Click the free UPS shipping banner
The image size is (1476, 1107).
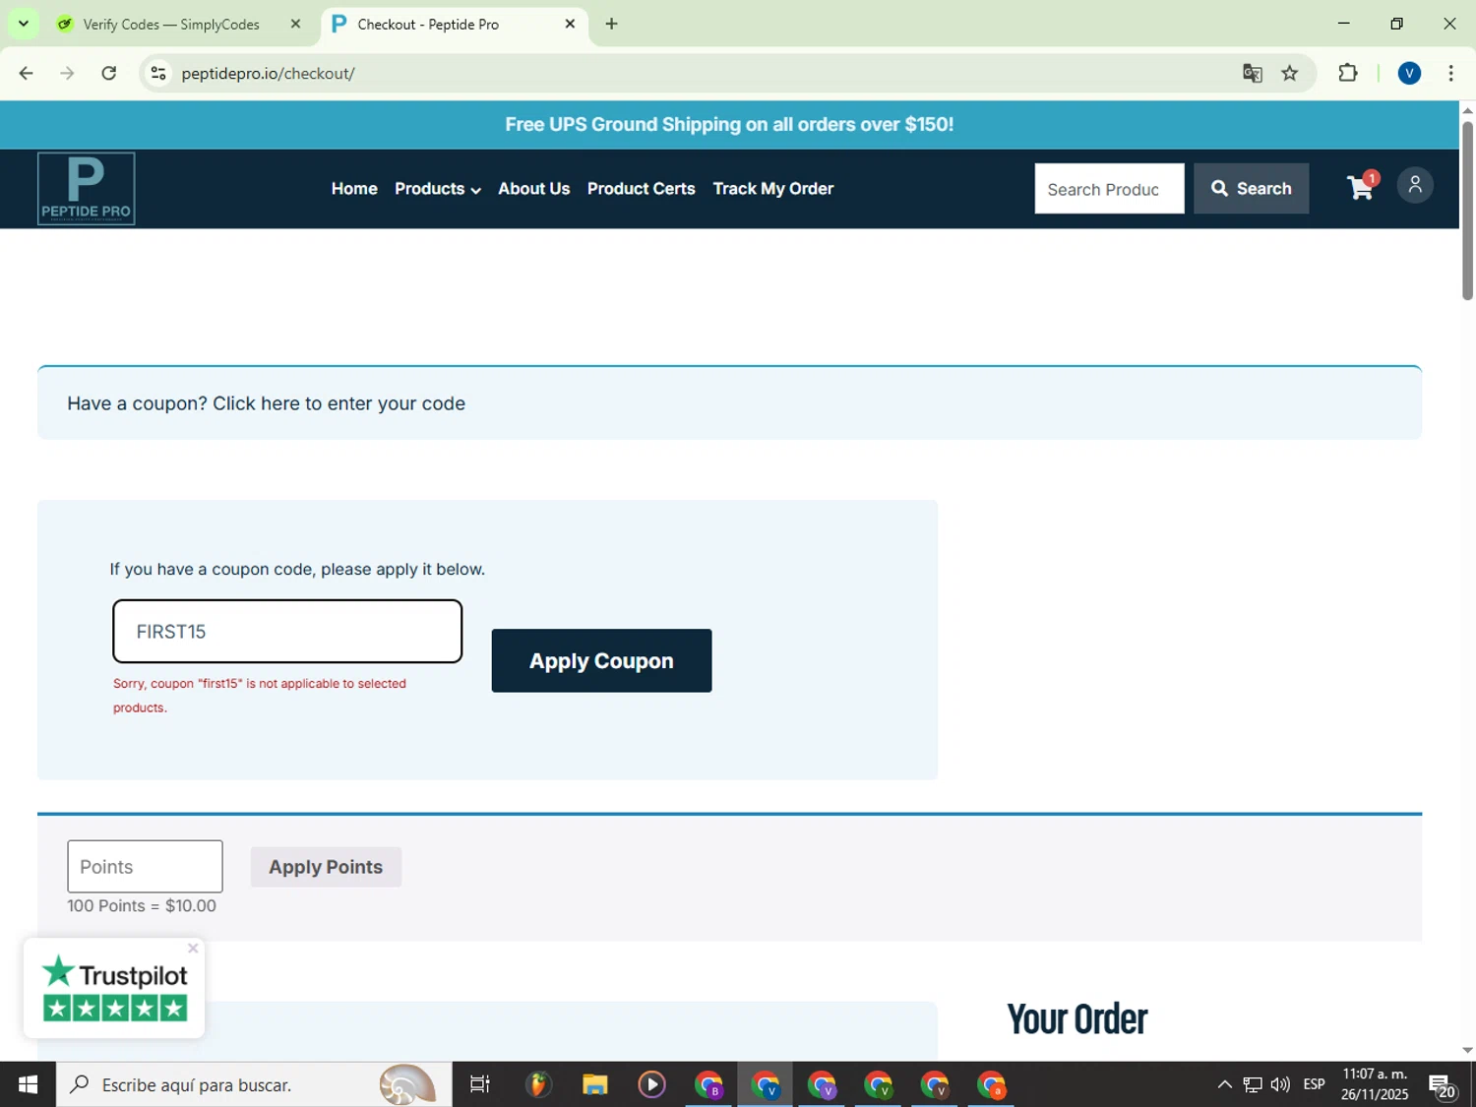(x=729, y=125)
